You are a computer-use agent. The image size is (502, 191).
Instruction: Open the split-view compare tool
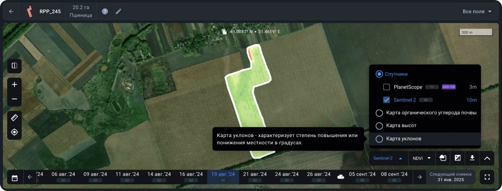pos(14,66)
